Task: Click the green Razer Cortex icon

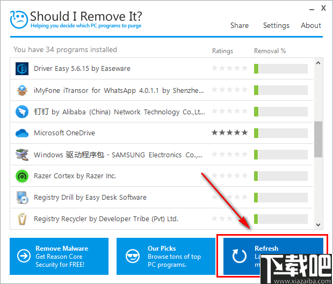Action: click(22, 176)
